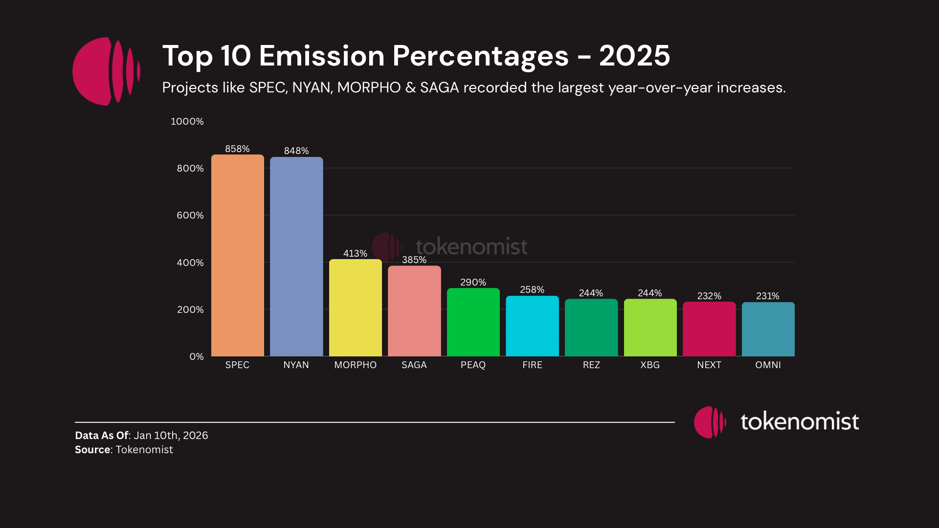Click the crimson NEXT bar
939x528 pixels.
pos(709,329)
